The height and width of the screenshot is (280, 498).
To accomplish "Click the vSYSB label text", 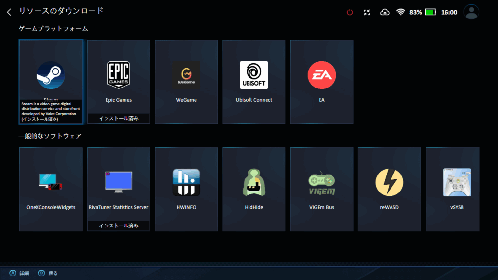I will click(457, 207).
